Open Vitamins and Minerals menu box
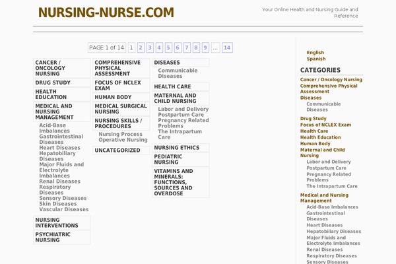396x264 pixels. (x=181, y=182)
